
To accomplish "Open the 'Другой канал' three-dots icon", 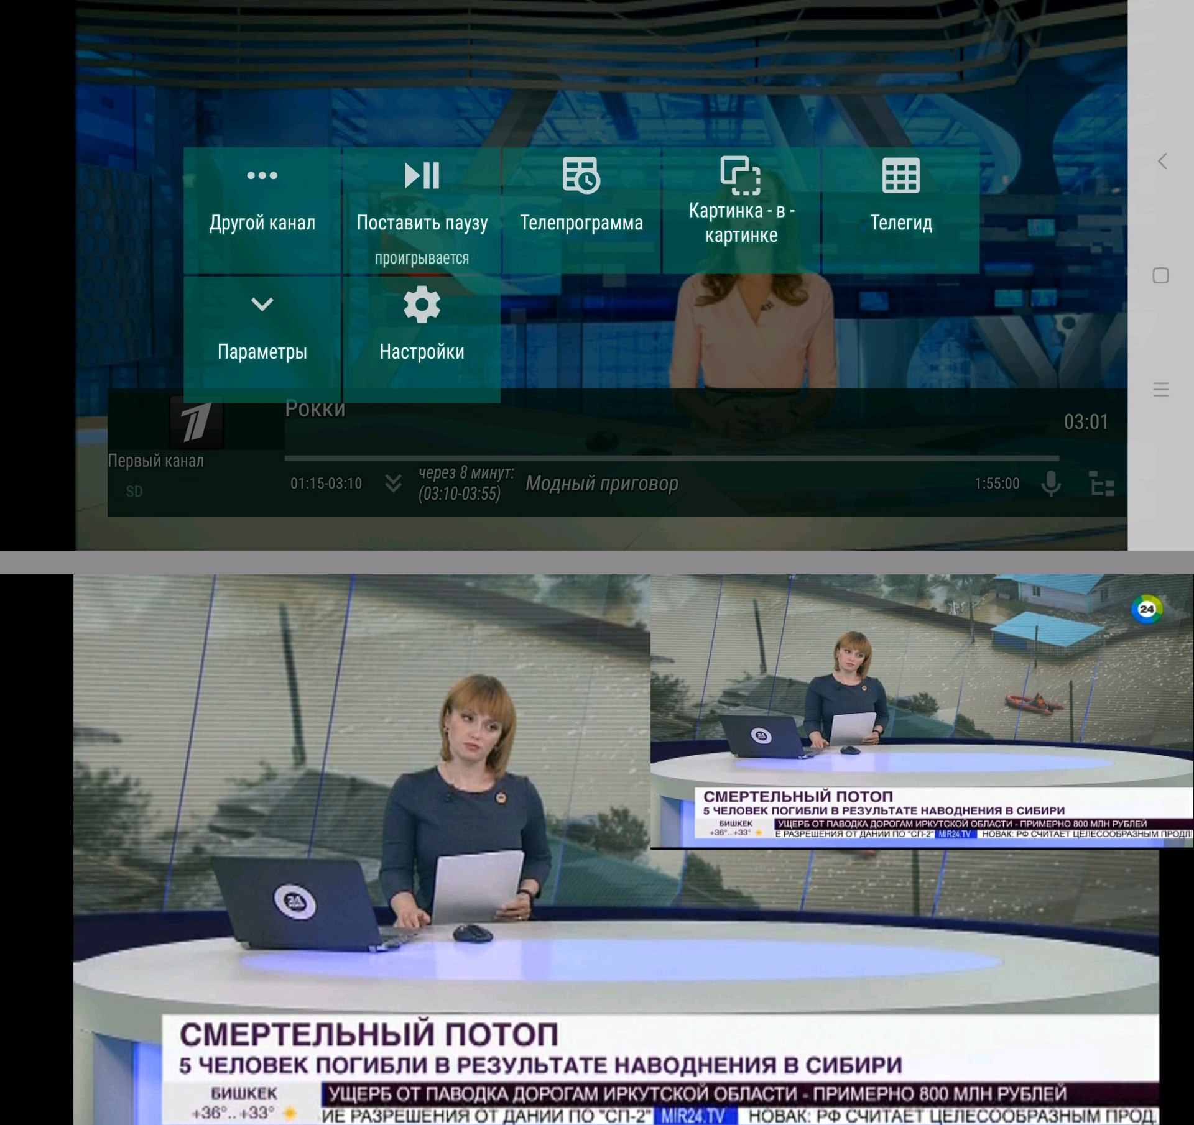I will (x=262, y=175).
